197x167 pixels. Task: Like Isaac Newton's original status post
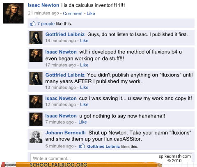[91, 14]
